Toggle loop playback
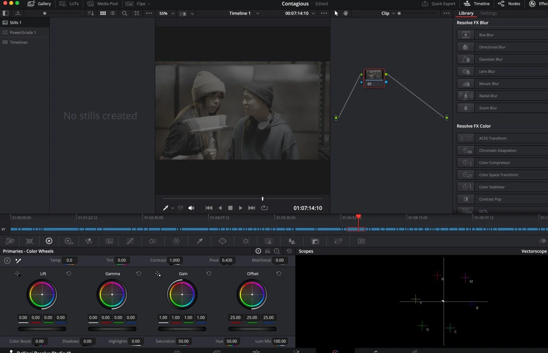Image resolution: width=548 pixels, height=353 pixels. tap(264, 208)
